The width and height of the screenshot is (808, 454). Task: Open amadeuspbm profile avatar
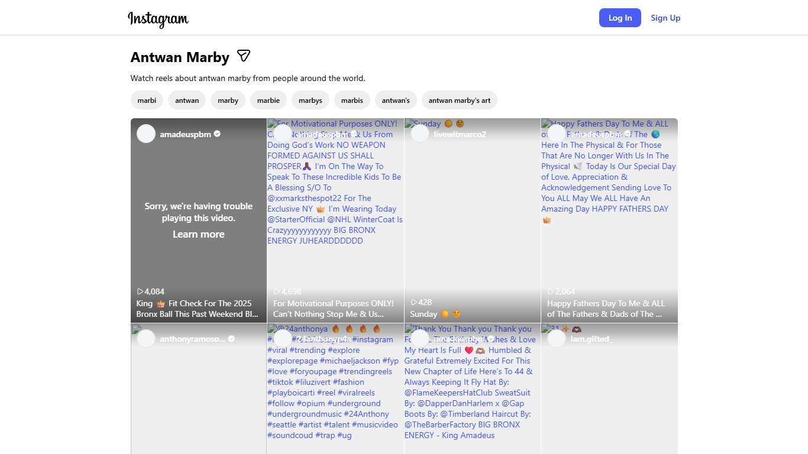click(146, 134)
